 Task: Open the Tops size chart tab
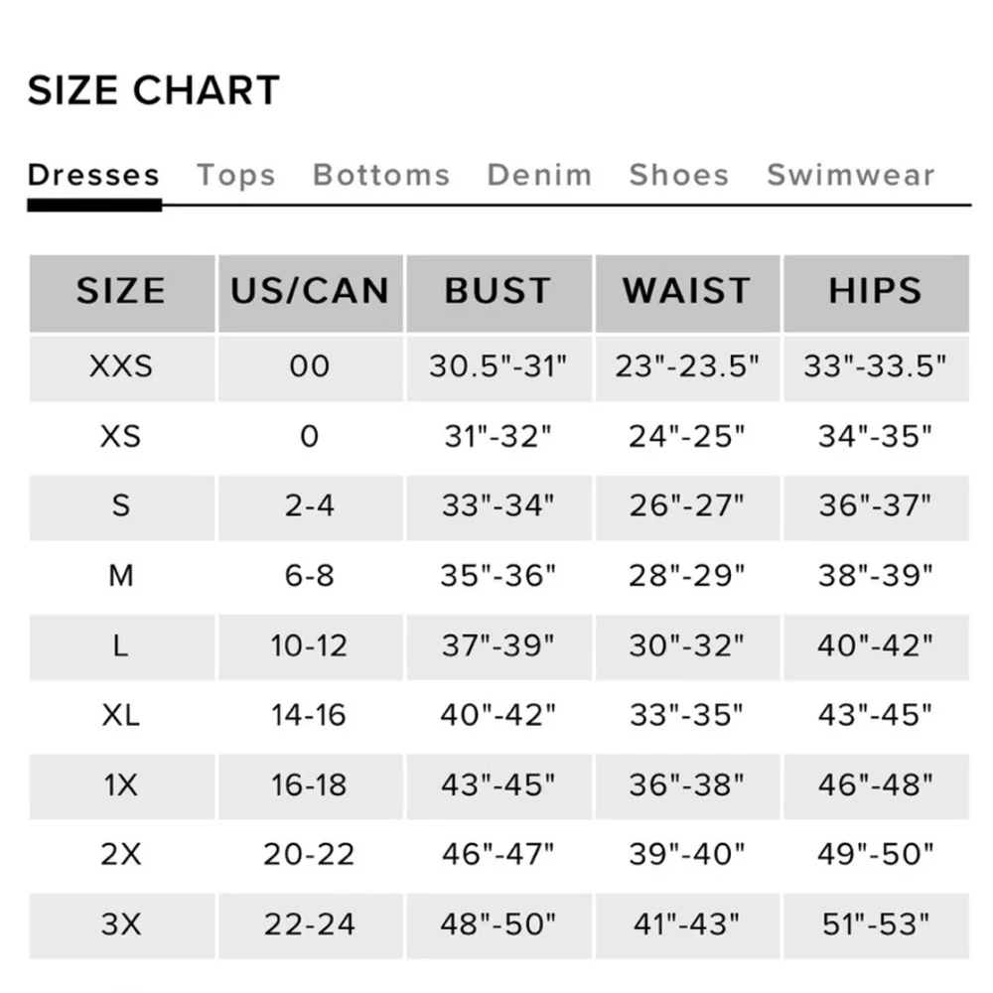pyautogui.click(x=235, y=175)
